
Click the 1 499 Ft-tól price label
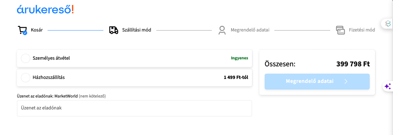click(236, 78)
